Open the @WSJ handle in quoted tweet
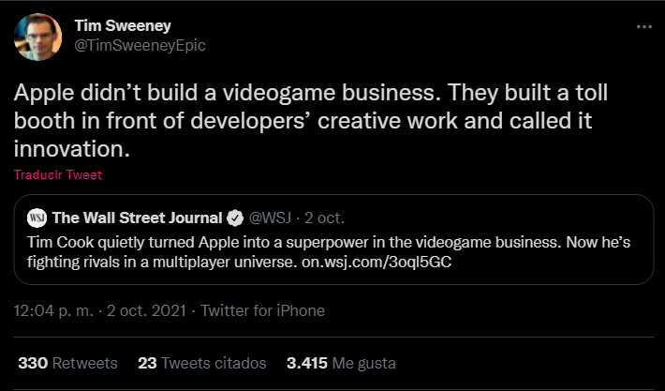665x391 pixels. coord(269,218)
